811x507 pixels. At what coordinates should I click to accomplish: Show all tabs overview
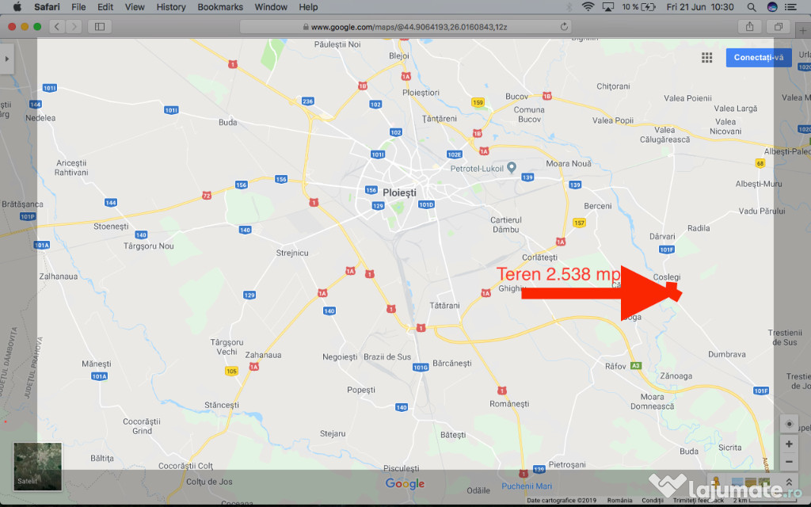click(x=778, y=26)
